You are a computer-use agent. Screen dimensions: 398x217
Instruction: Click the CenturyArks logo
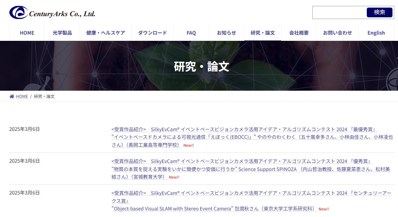point(52,13)
